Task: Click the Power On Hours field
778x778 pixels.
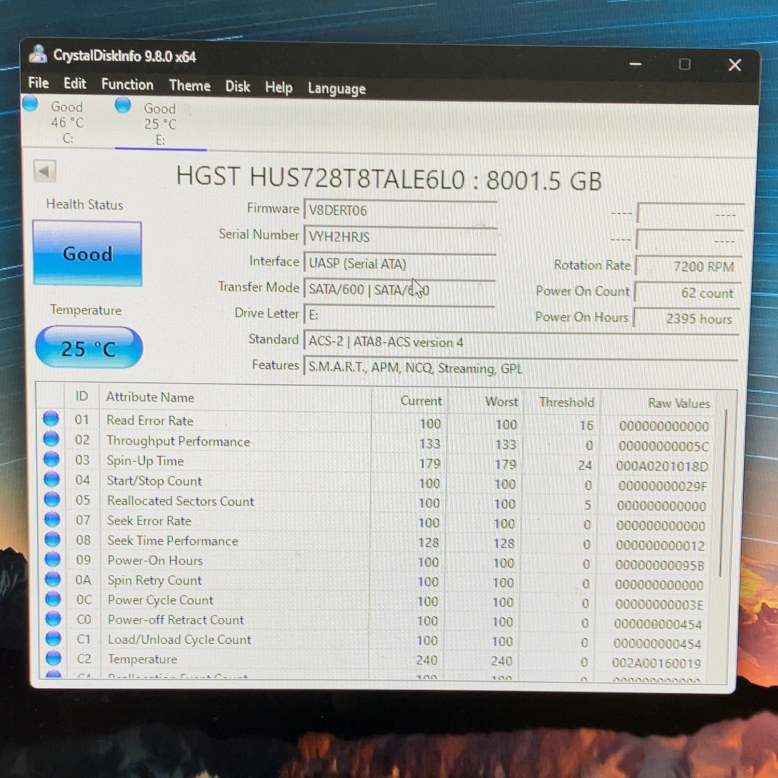Action: pos(686,318)
